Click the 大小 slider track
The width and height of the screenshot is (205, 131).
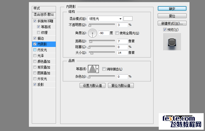coord(102,52)
